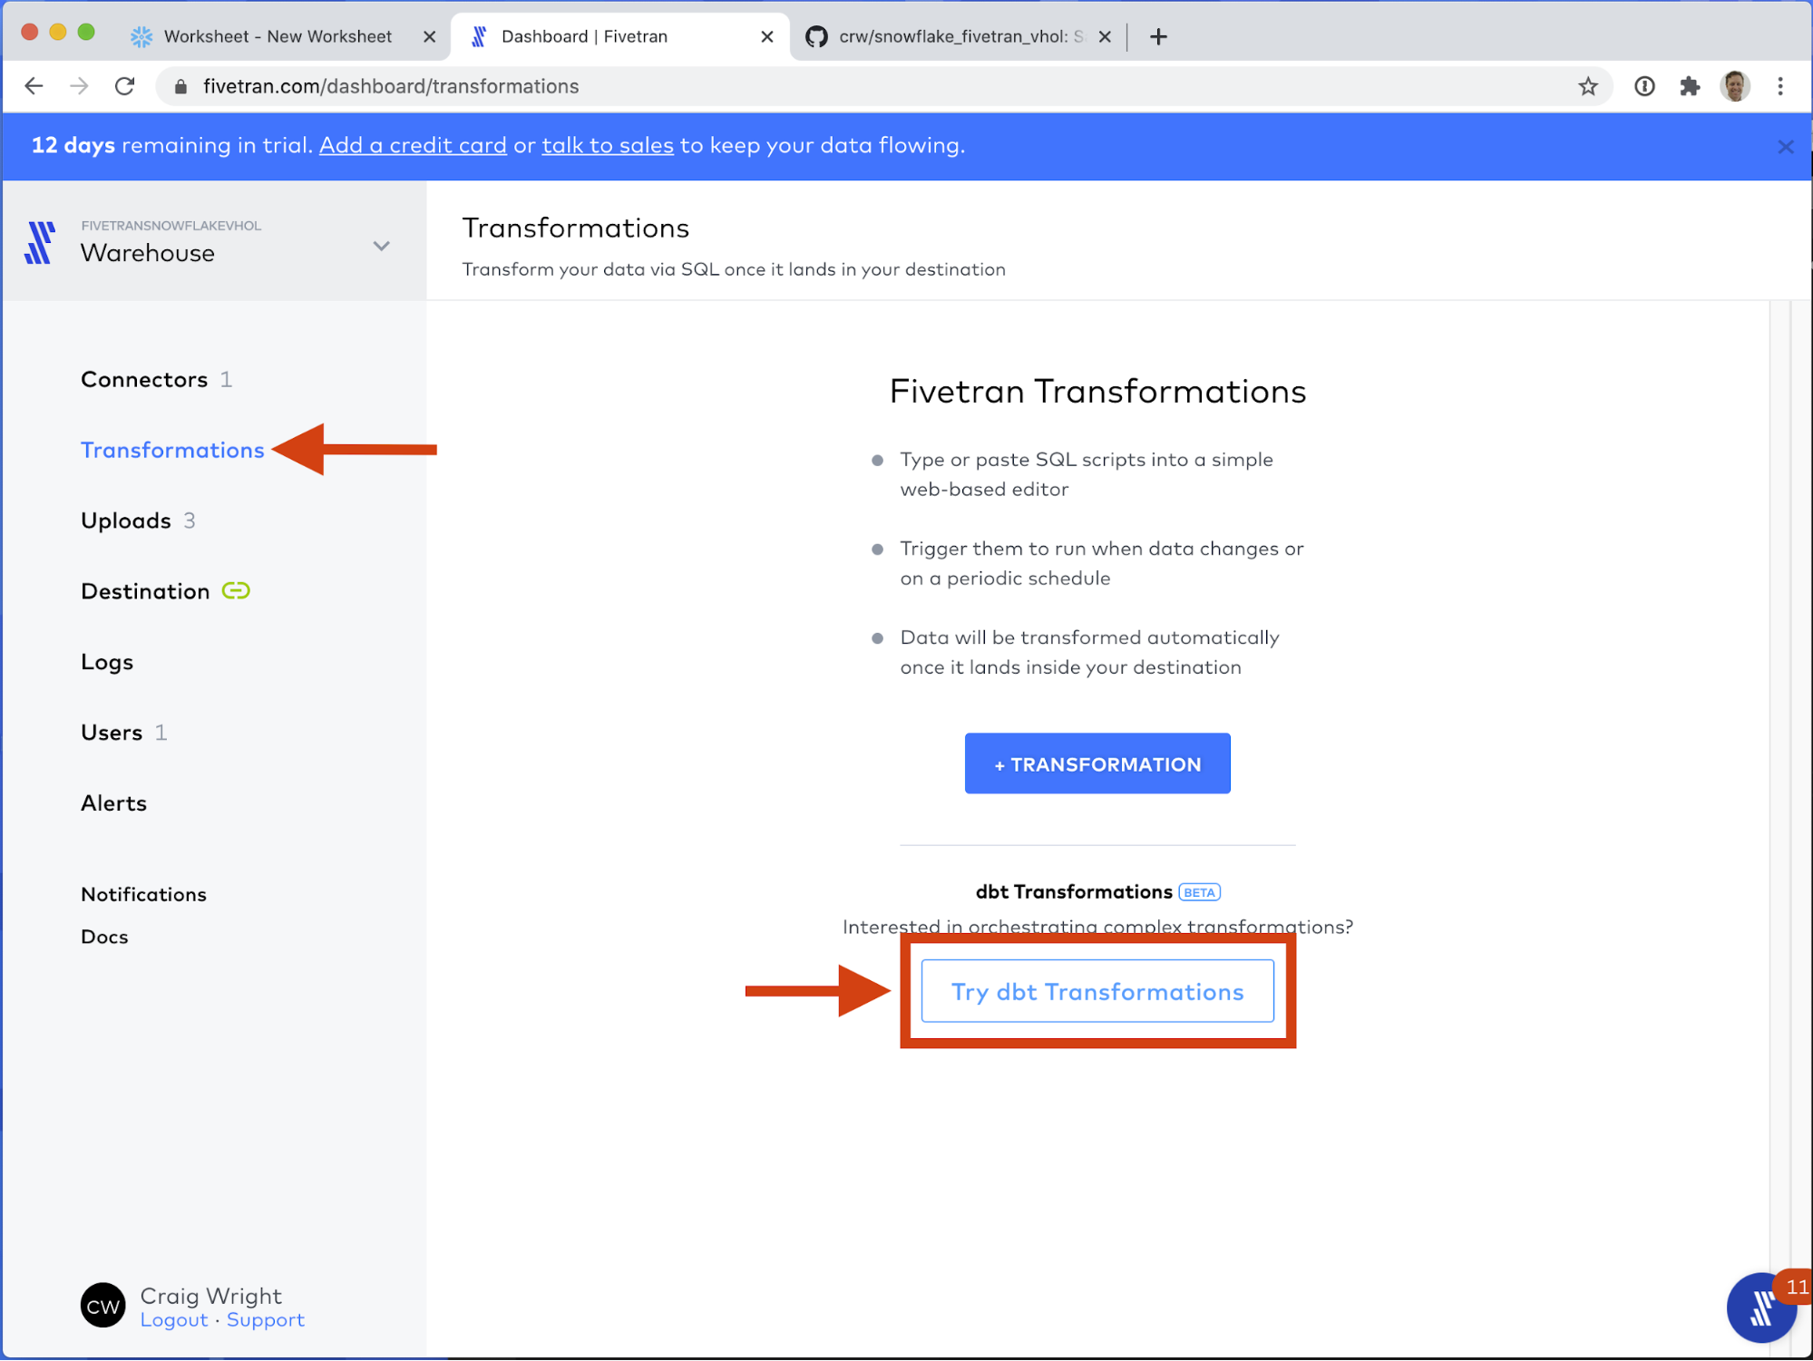
Task: Switch to Worksheet - New Worksheet tab
Action: tap(278, 36)
